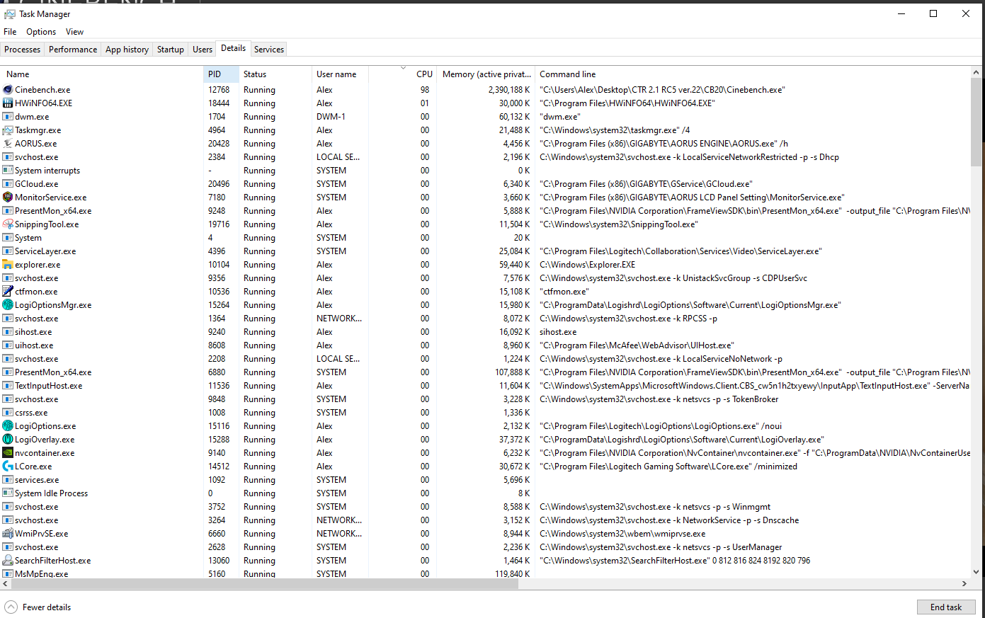Switch to the App history tab
Viewport: 985px width, 618px height.
127,50
